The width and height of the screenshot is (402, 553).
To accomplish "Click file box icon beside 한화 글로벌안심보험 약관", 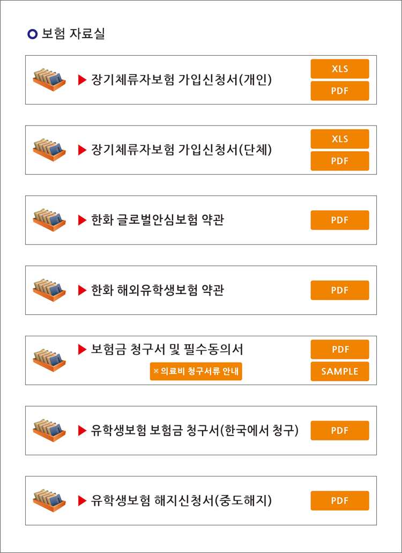I will tap(49, 220).
